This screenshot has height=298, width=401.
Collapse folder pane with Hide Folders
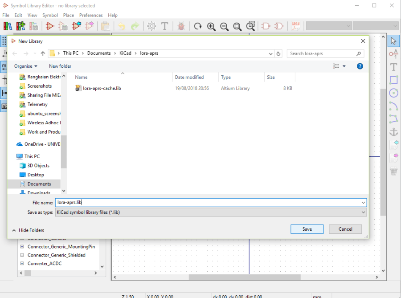pos(28,230)
